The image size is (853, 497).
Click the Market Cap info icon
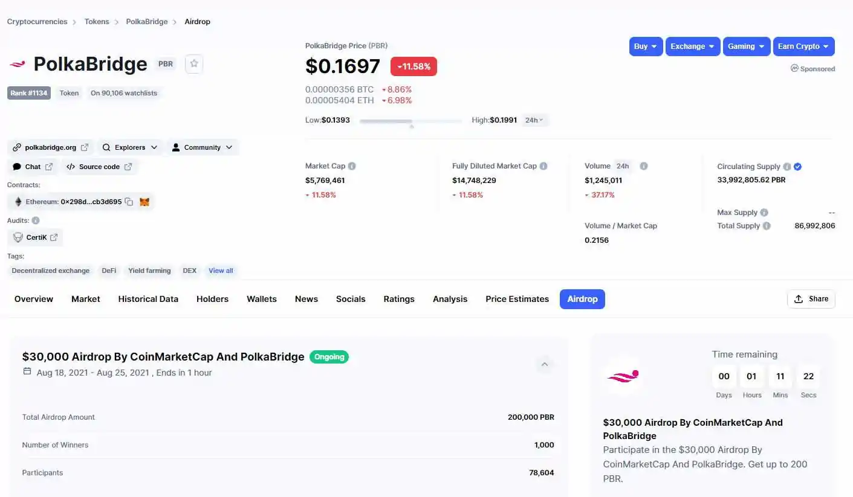coord(352,166)
